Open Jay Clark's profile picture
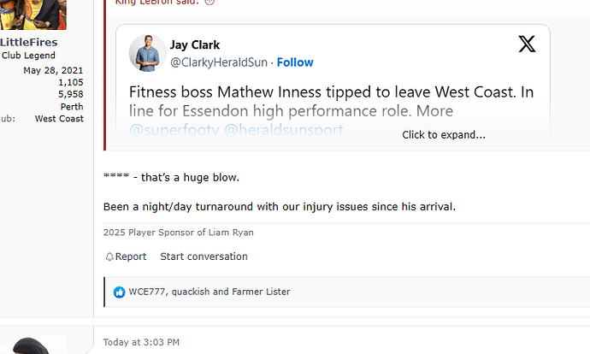 coord(147,53)
